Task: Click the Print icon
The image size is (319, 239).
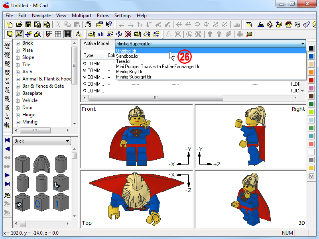Action: click(x=88, y=25)
